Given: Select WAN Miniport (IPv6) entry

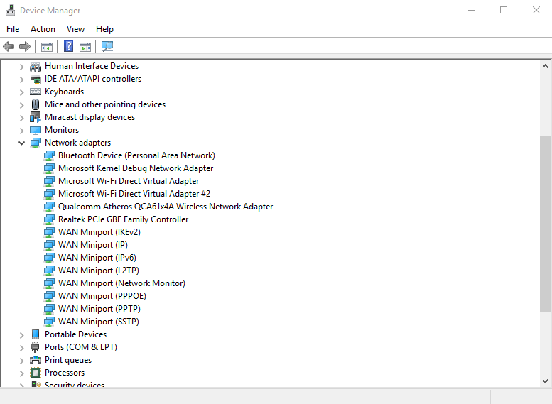Looking at the screenshot, I should pos(97,258).
